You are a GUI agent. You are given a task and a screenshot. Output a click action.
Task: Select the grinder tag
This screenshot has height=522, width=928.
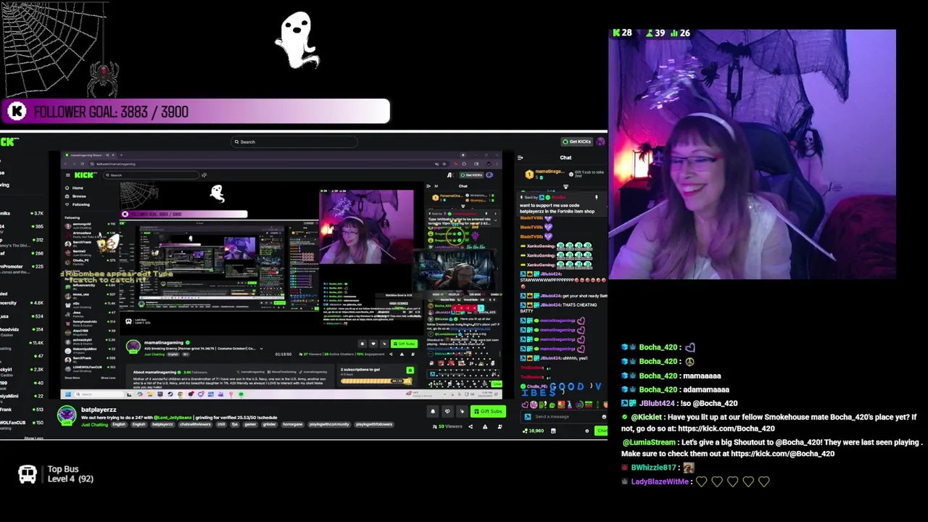269,425
